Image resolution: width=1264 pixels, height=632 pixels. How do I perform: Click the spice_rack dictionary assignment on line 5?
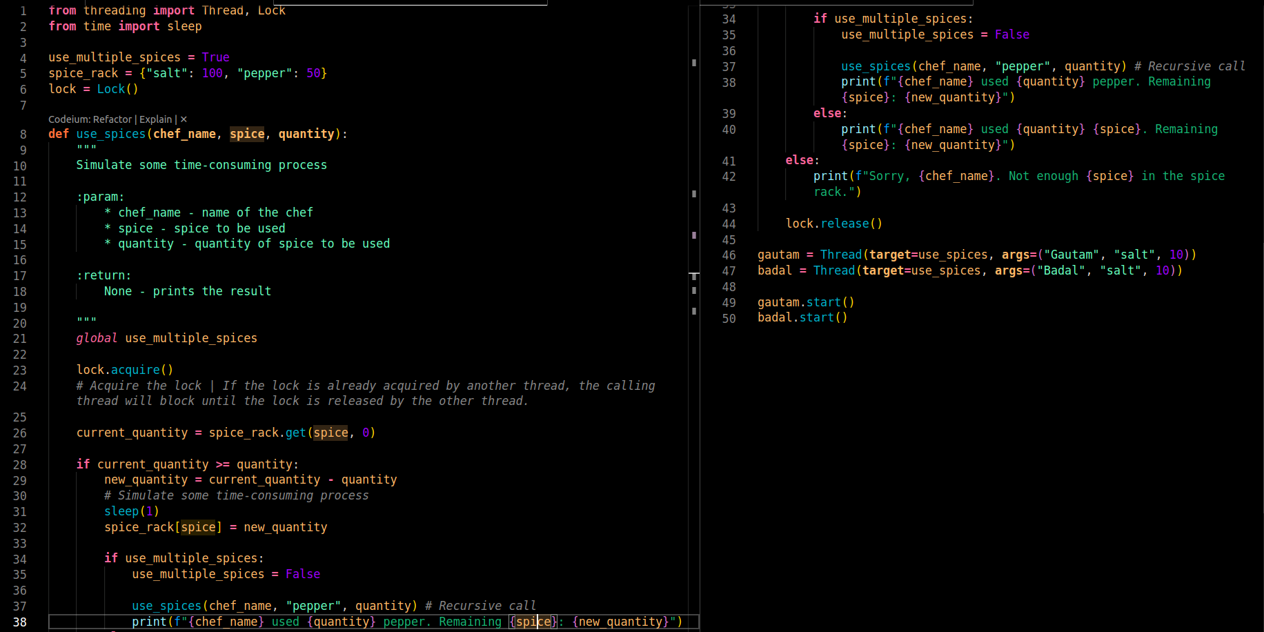188,73
